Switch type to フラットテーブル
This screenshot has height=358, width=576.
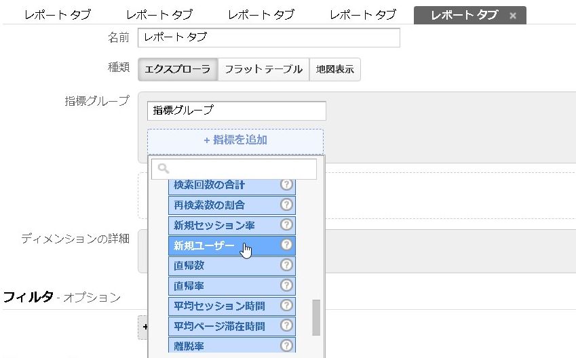(263, 69)
